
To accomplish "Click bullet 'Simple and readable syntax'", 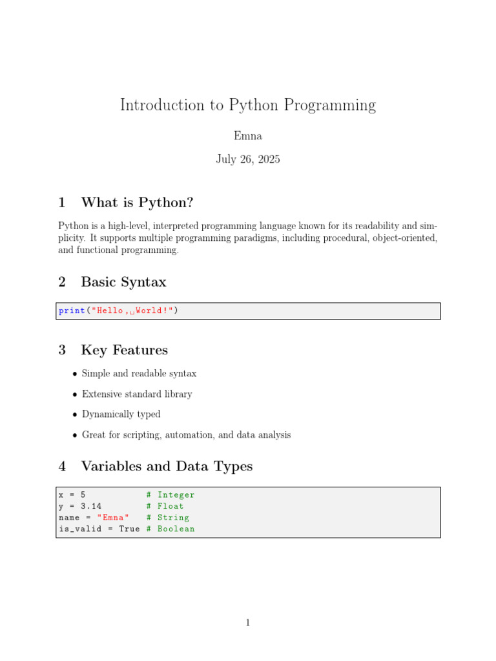I will [x=139, y=374].
